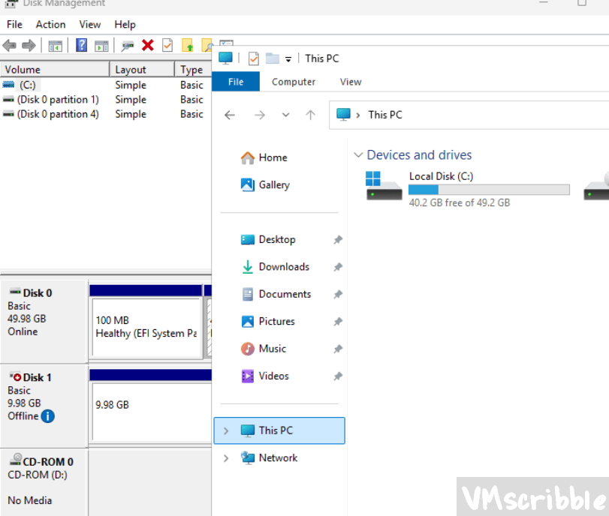
Task: Click the Explorer back arrow
Action: pyautogui.click(x=230, y=115)
